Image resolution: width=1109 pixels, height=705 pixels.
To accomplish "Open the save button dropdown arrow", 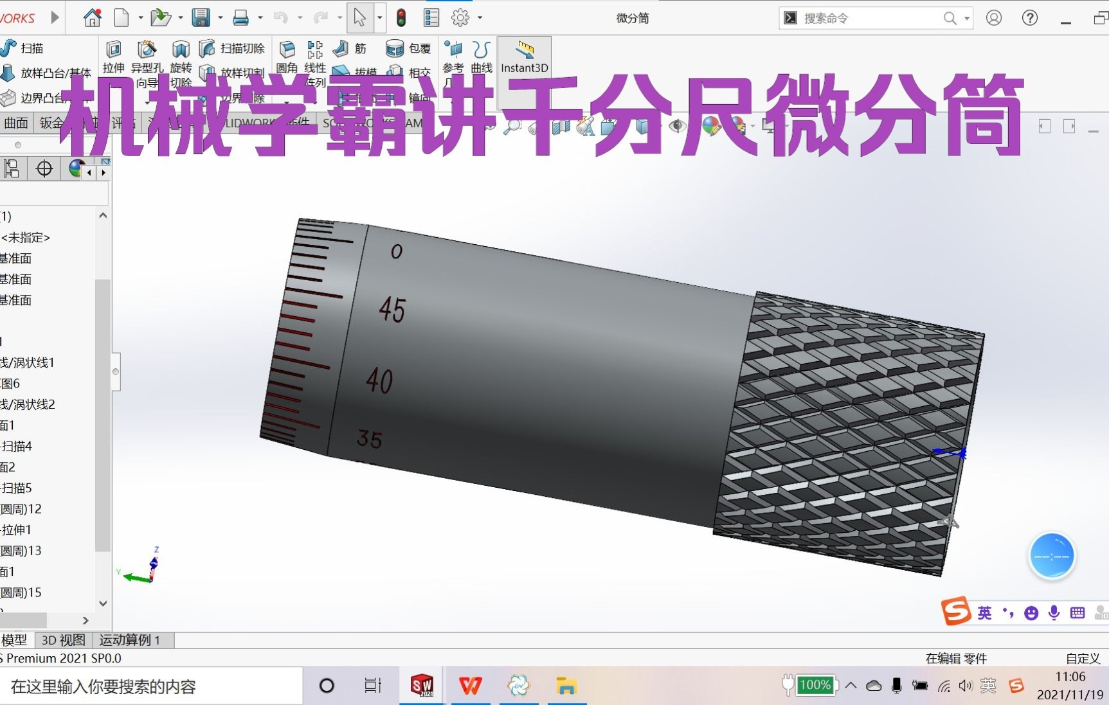I will (x=220, y=17).
